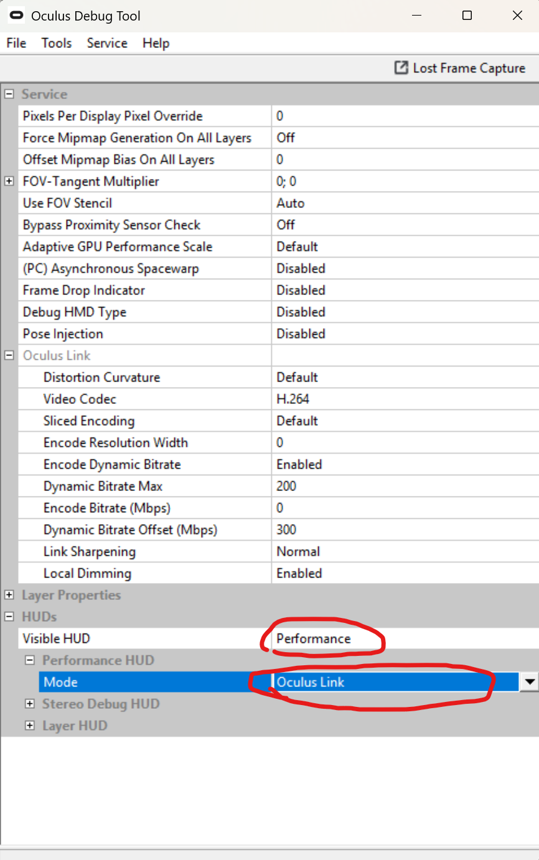Select Adaptive GPU Performance Scale Default value
Image resolution: width=539 pixels, height=860 pixels.
405,246
